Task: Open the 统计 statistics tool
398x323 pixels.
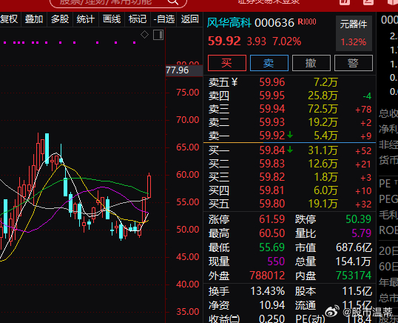Action: point(86,19)
